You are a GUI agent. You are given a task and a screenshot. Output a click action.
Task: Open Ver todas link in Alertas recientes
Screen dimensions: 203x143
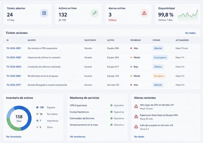click(x=139, y=136)
